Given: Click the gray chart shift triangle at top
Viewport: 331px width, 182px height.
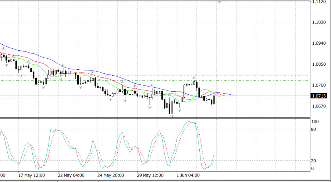Looking at the screenshot, I should pyautogui.click(x=220, y=2).
